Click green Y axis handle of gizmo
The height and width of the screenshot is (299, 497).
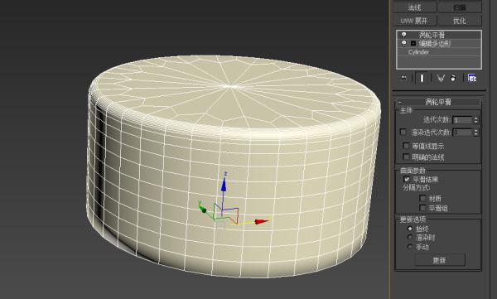point(203,210)
